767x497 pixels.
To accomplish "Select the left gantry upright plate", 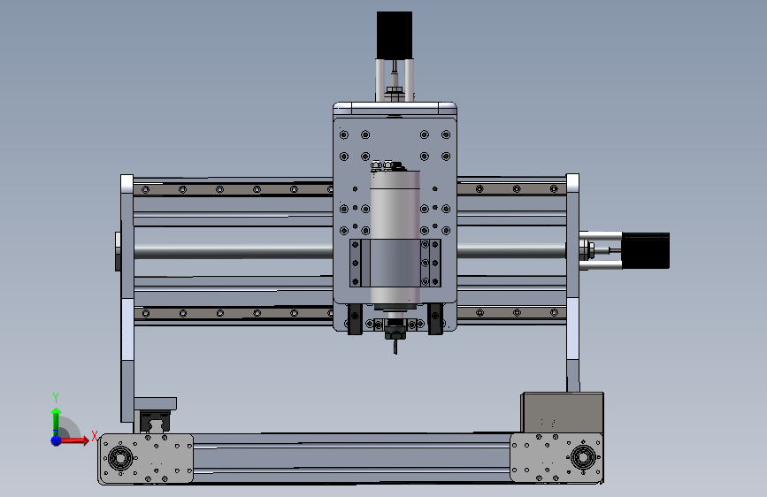I will tap(127, 298).
